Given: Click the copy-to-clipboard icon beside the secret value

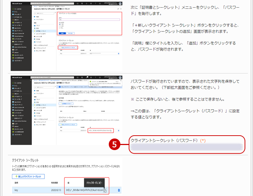Looking at the screenshot, I should pos(105,190).
